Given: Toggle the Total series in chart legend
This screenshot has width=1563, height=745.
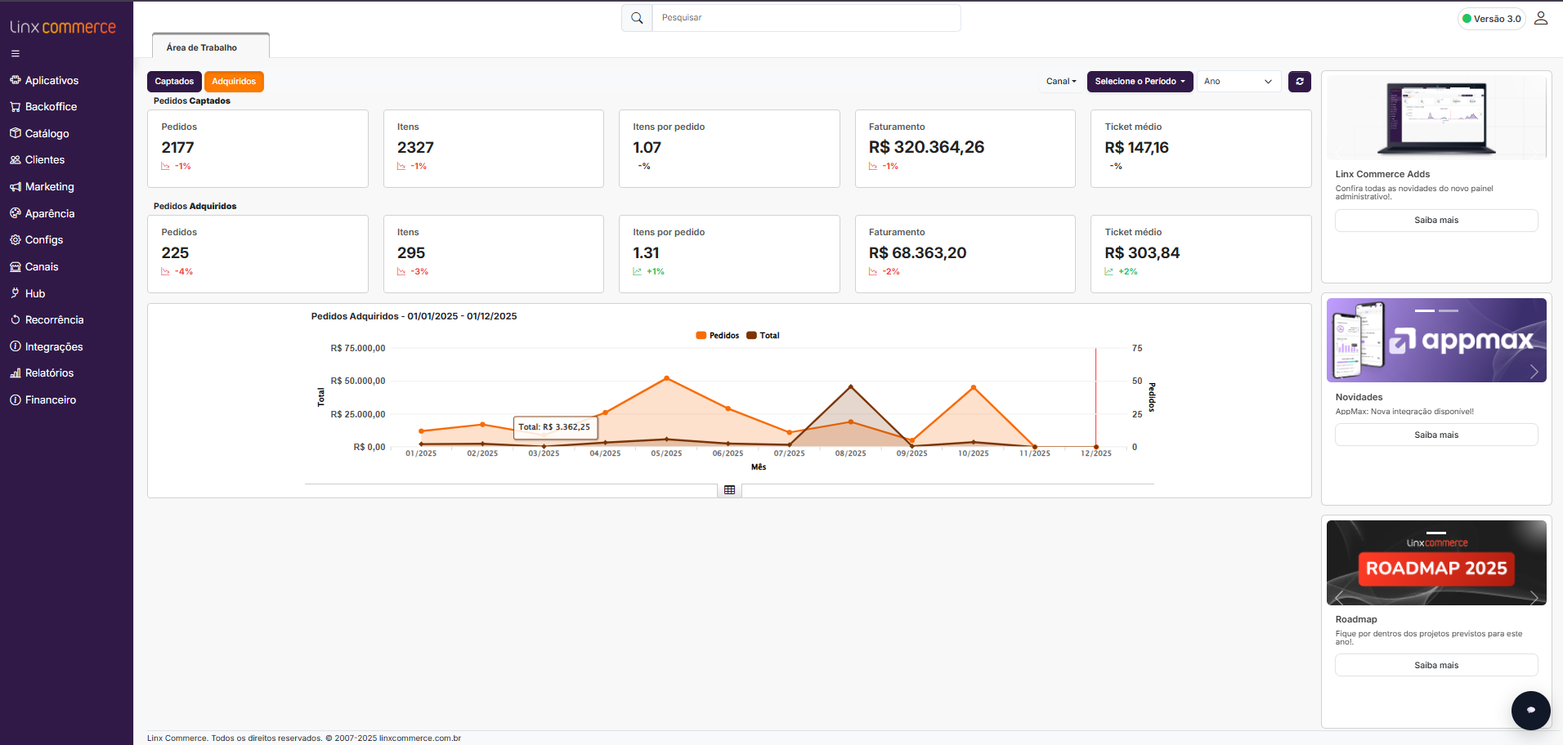Looking at the screenshot, I should (x=764, y=336).
